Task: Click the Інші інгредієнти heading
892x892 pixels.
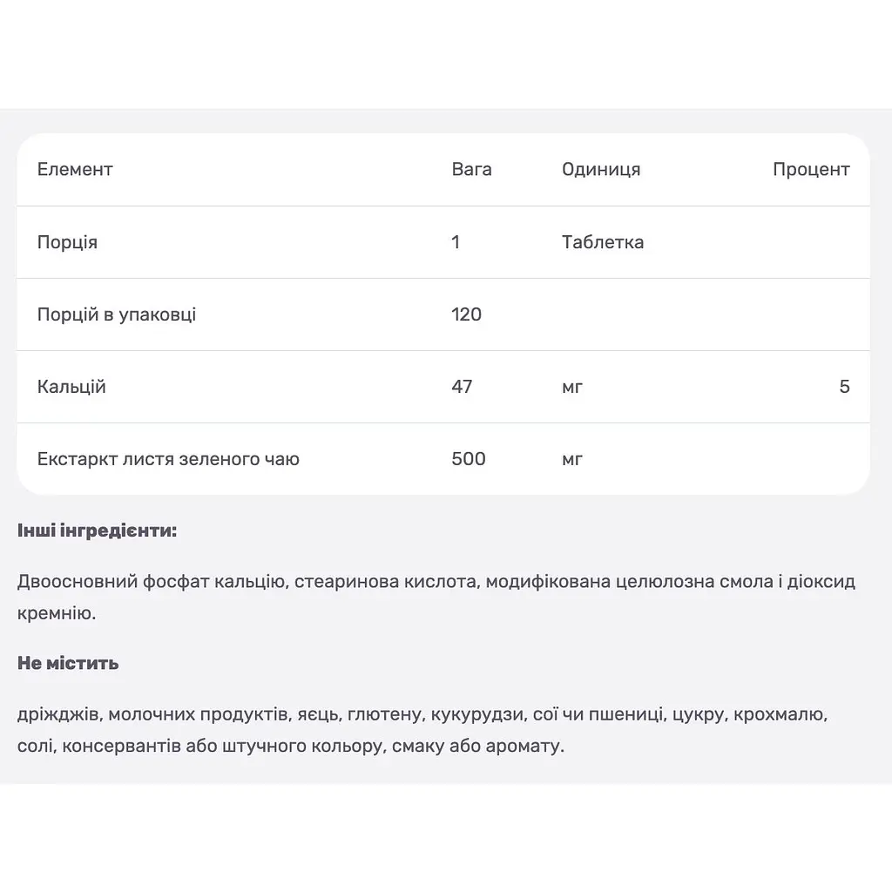Action: (x=98, y=530)
